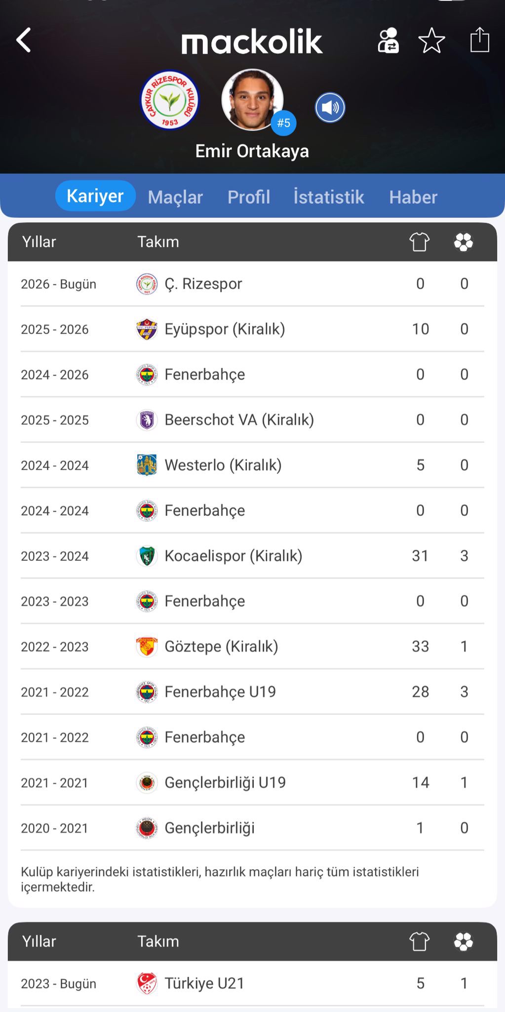505x1012 pixels.
Task: Tap the back arrow icon
Action: click(x=24, y=40)
